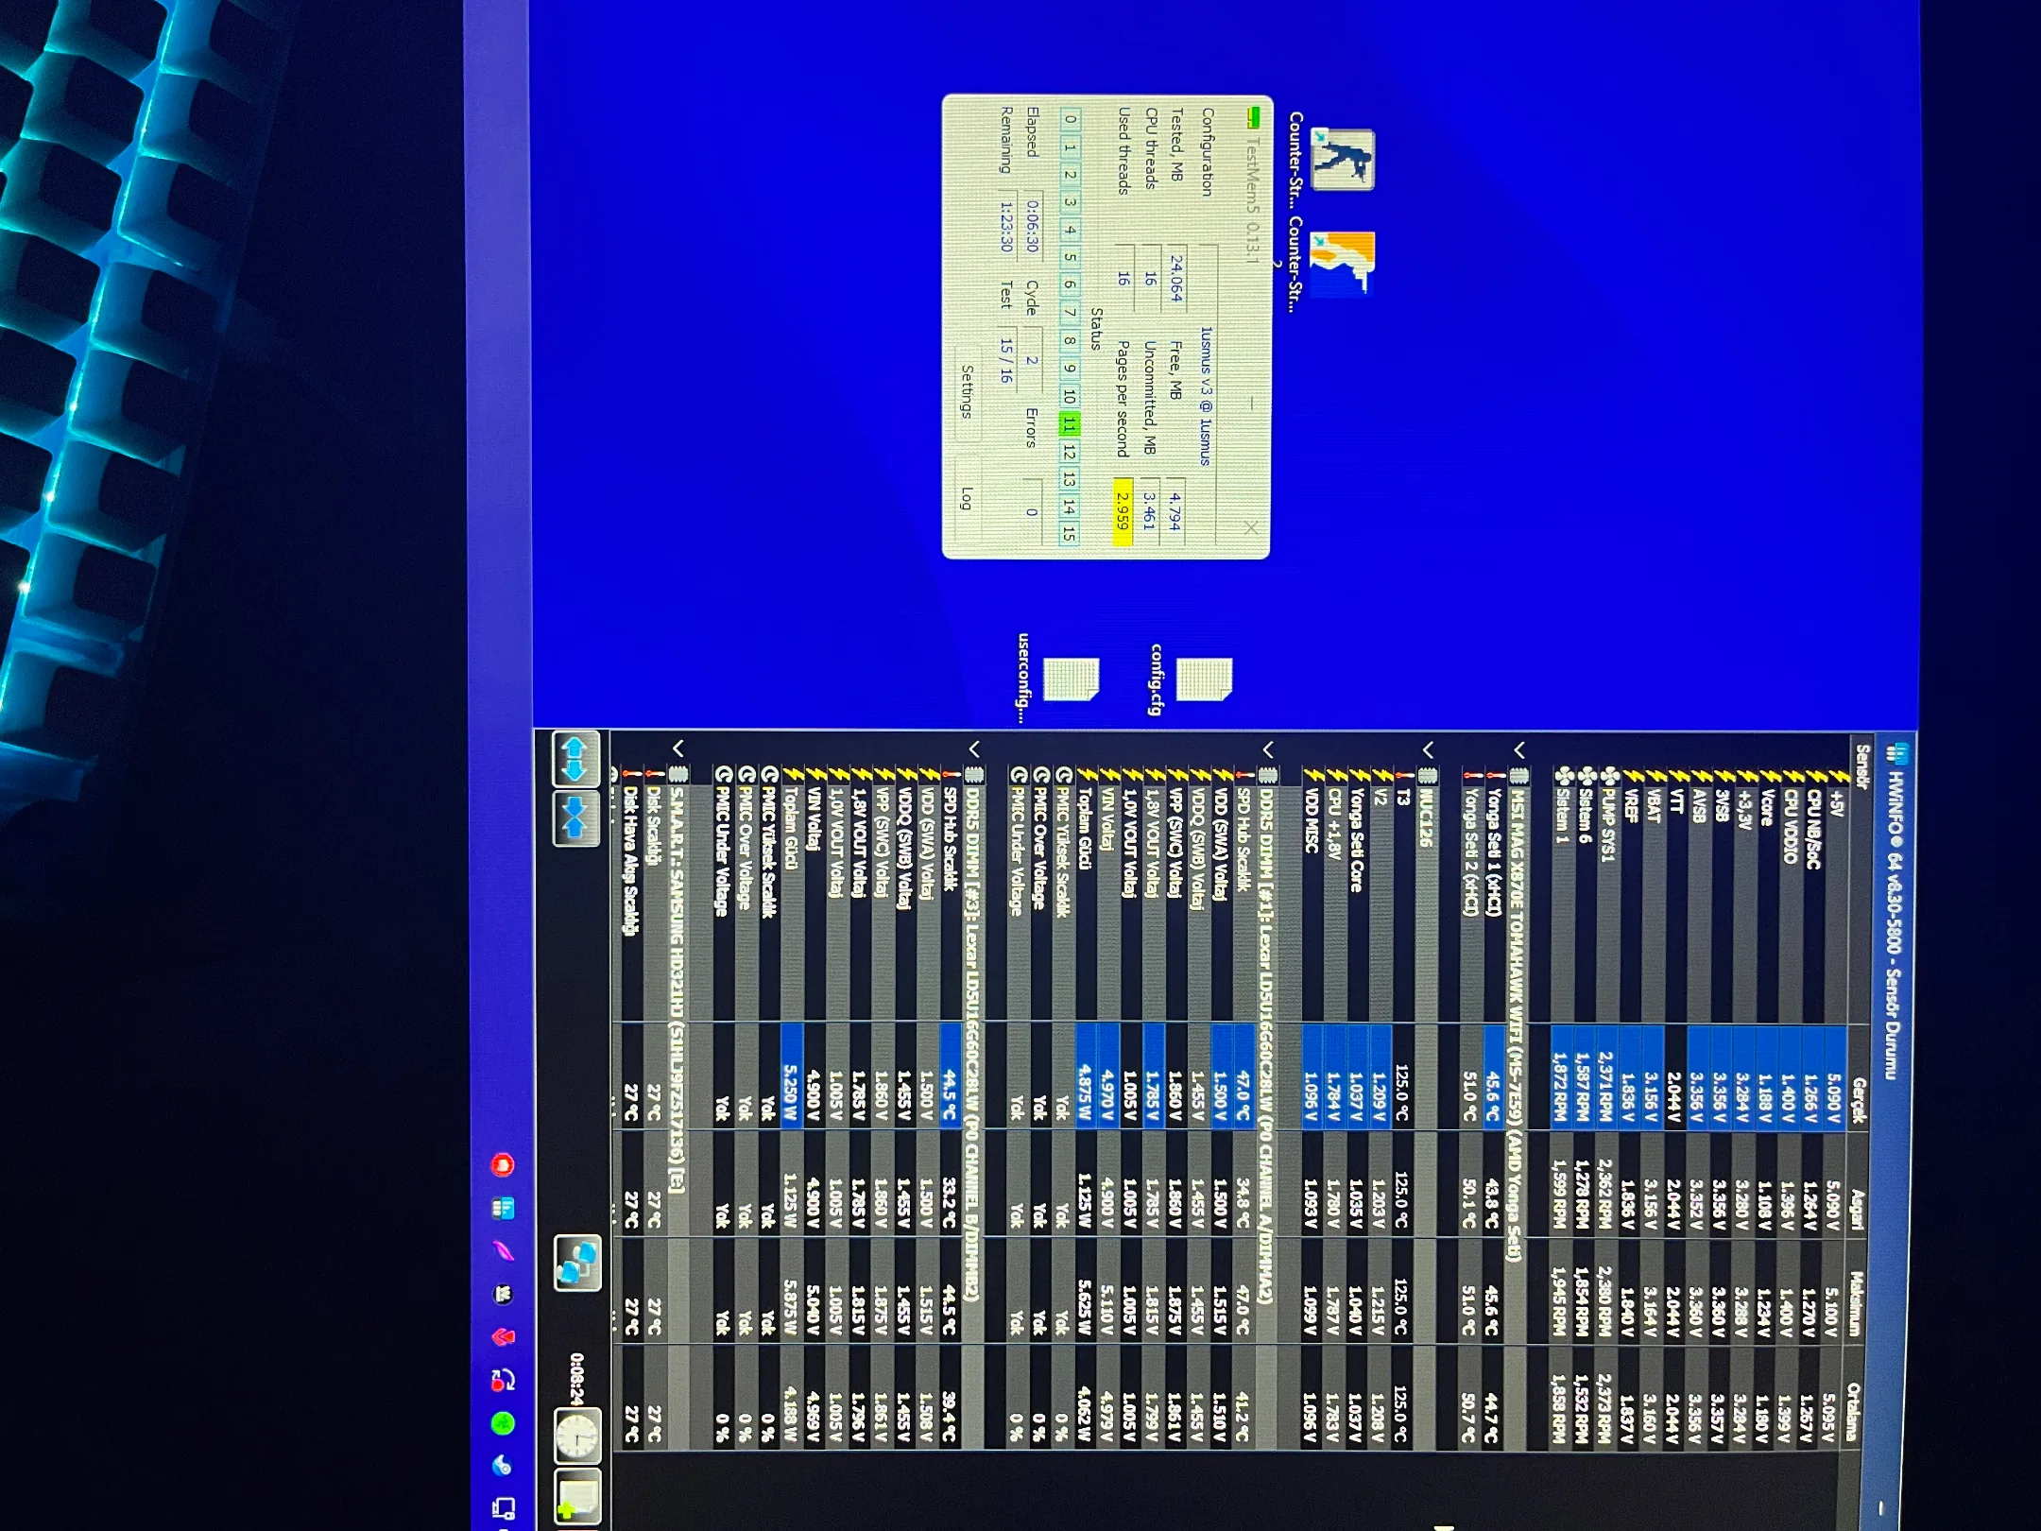Click thread 0 status cell in TestMem5
The image size is (2041, 1531).
coord(1069,119)
